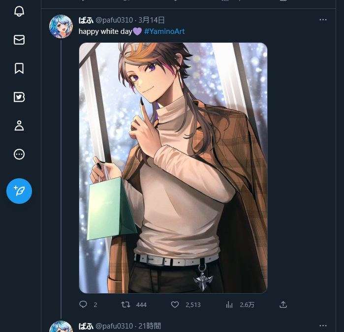Image resolution: width=344 pixels, height=332 pixels.
Task: Open the #YaminoArt hashtag link
Action: [x=164, y=31]
